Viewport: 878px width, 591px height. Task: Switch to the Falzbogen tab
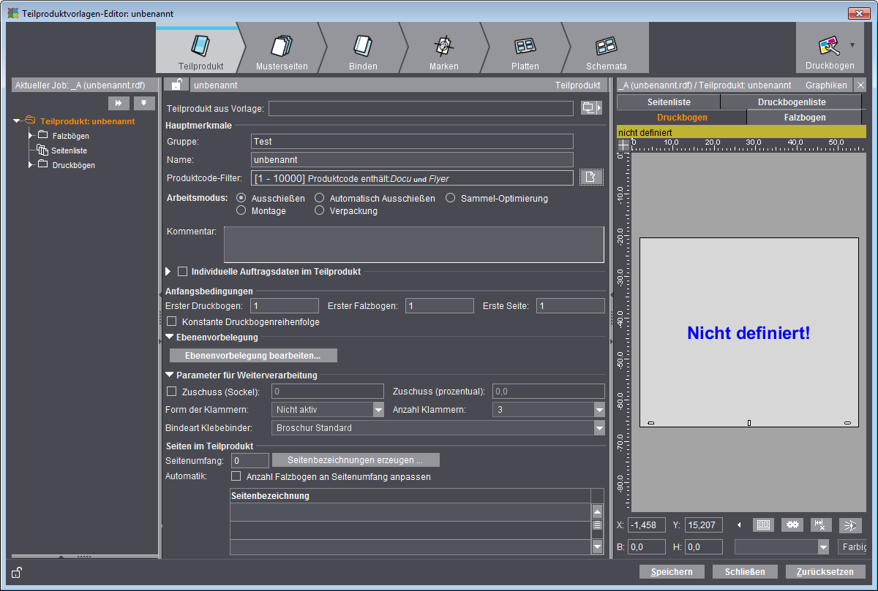804,118
